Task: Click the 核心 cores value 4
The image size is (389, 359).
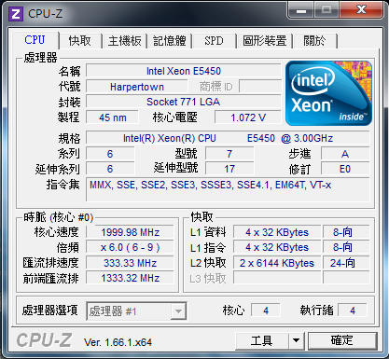Action: point(266,311)
